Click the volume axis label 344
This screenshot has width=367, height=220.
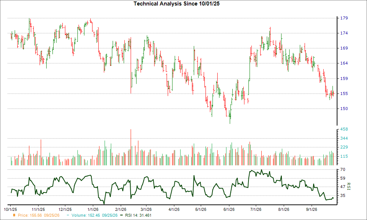(x=344, y=138)
